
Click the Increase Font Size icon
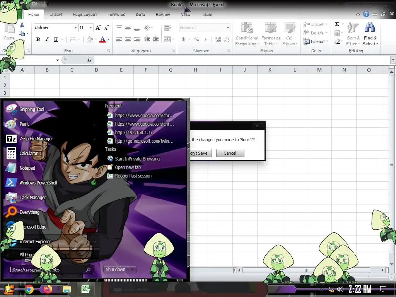tap(98, 27)
